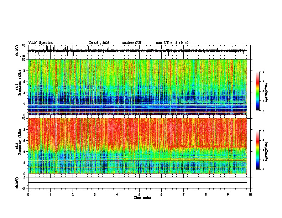
Task: Click time axis tick label "5"
Action: 139,194
